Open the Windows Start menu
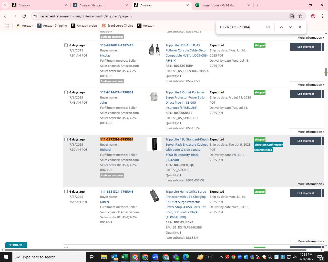This screenshot has height=262, width=328. (x=6, y=257)
